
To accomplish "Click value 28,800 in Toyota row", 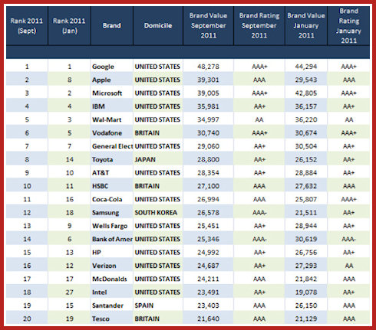I will click(x=208, y=159).
